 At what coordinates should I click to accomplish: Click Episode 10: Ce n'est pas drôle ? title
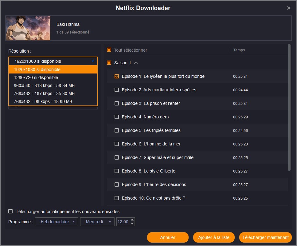(154, 198)
